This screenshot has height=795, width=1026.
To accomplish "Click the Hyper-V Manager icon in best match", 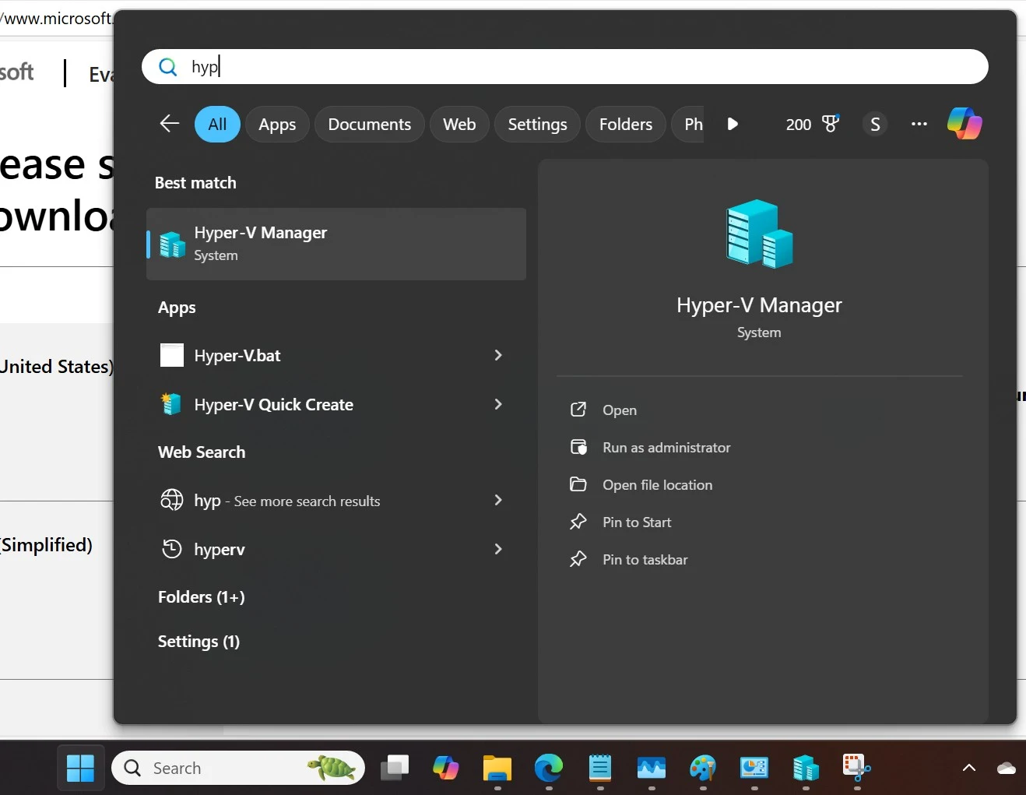I will coord(173,244).
